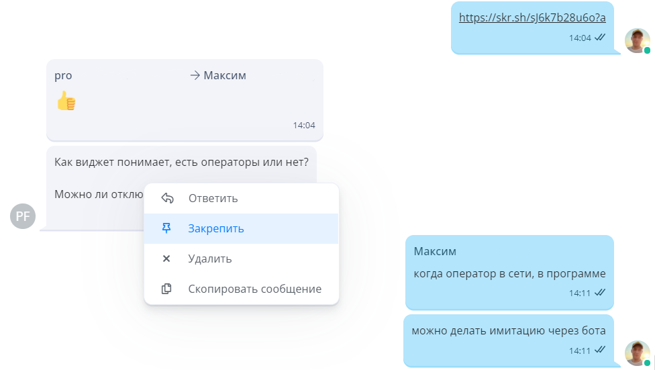Pick Удалить in the context menu
Viewport: 655px width, 370px height.
pos(210,259)
